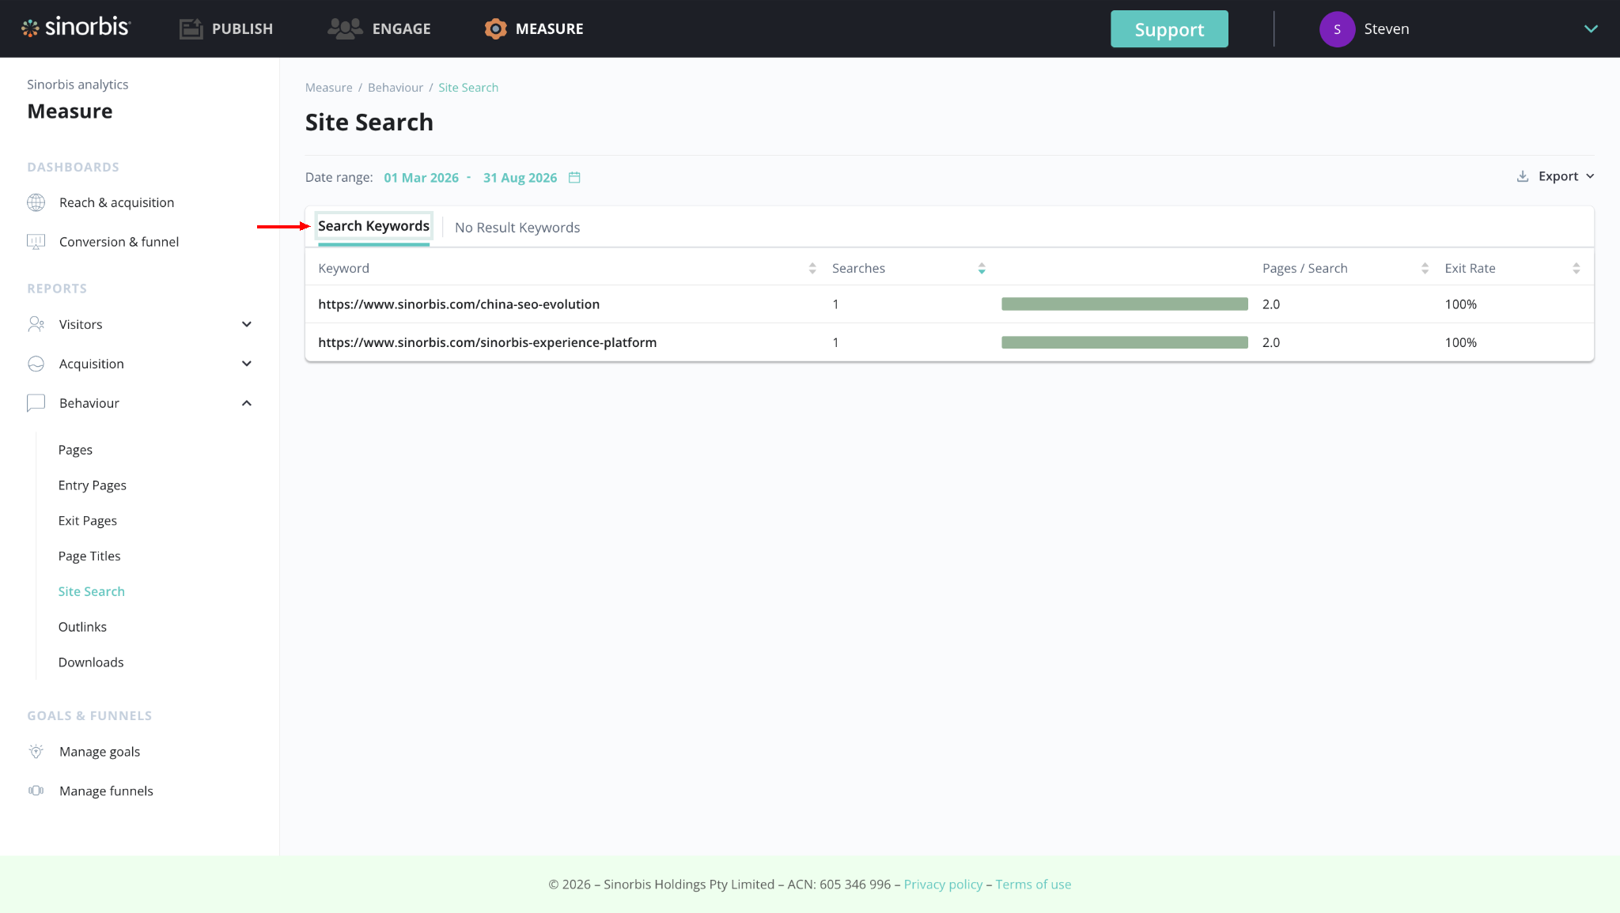The width and height of the screenshot is (1620, 913).
Task: Click the Support button
Action: click(1169, 29)
